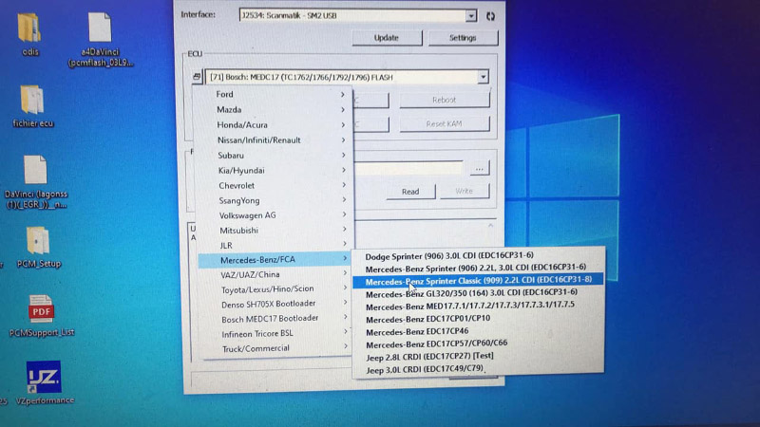Screen dimensions: 760x427
Task: Expand the Infineon Tricore BSL submenu
Action: [278, 334]
